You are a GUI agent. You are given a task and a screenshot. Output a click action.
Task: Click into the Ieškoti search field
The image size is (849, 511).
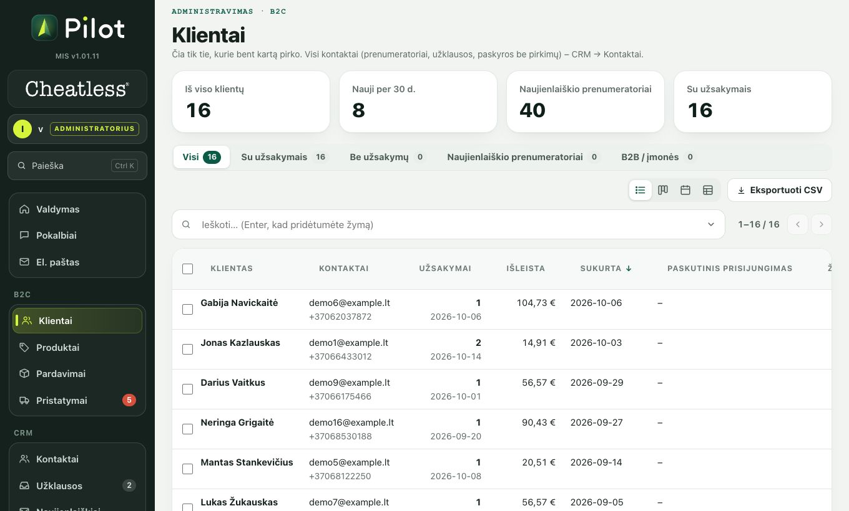(448, 224)
